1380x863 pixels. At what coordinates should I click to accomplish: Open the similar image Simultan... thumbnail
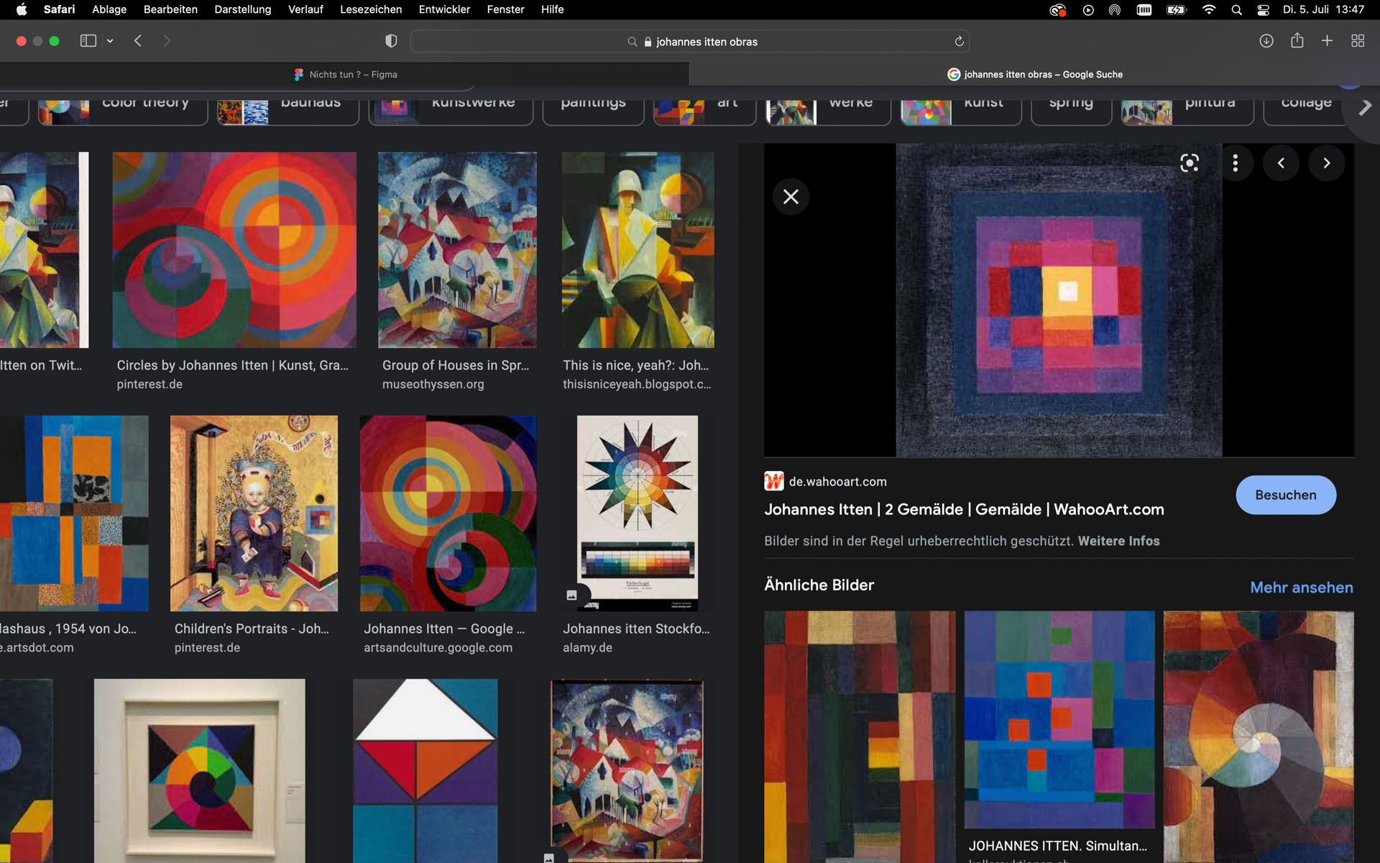click(x=1059, y=720)
